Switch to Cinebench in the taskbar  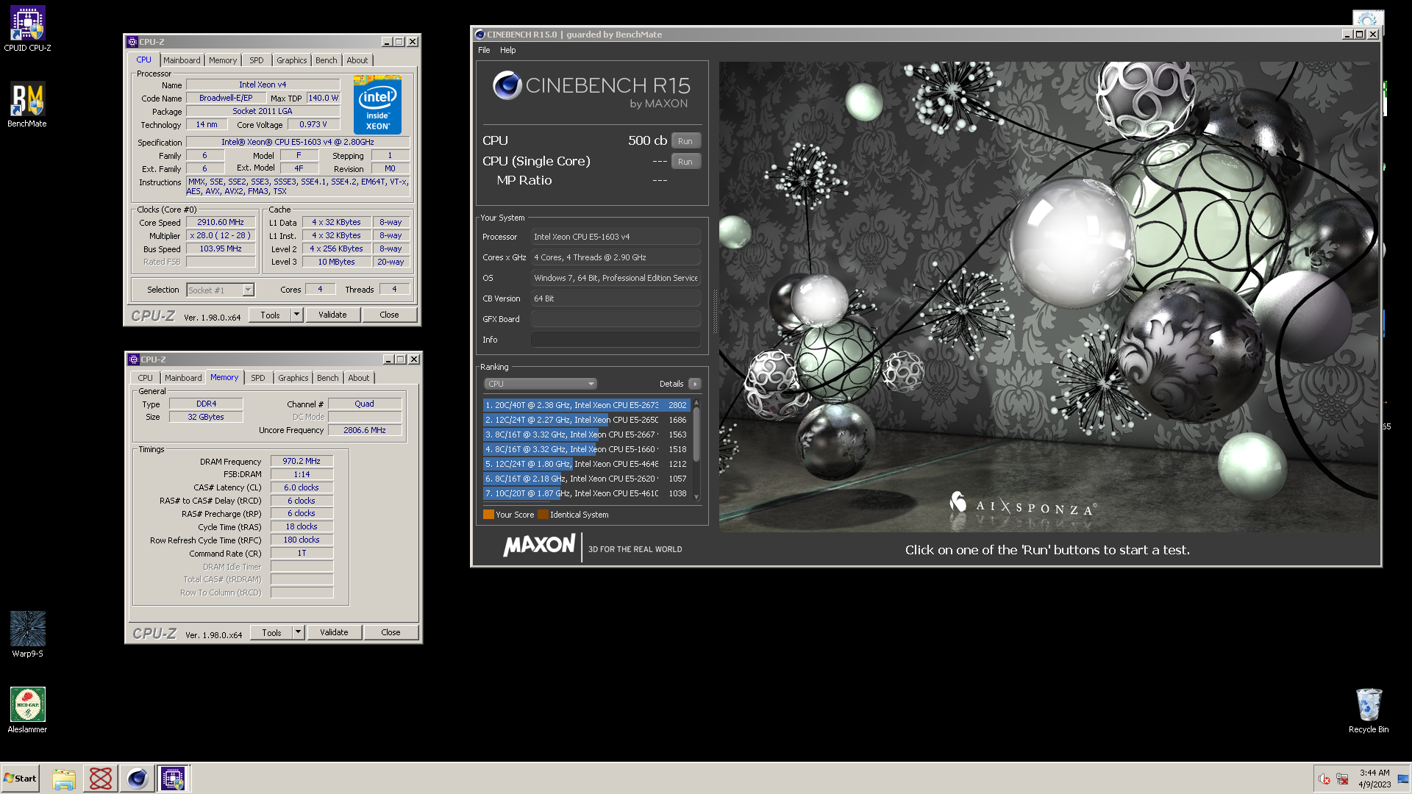point(137,779)
